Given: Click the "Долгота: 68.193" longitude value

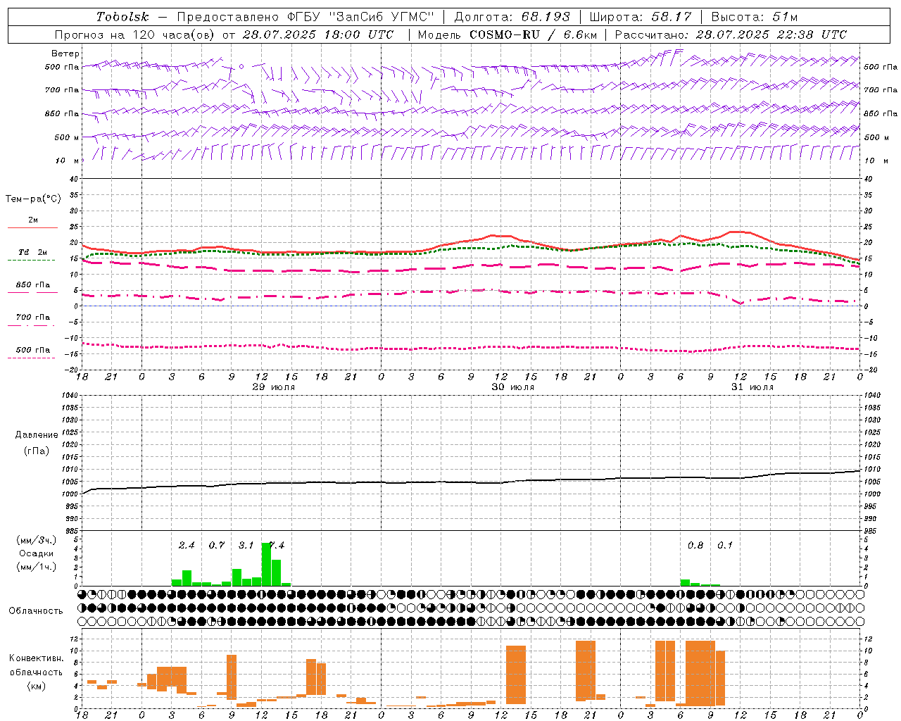Looking at the screenshot, I should (x=512, y=17).
